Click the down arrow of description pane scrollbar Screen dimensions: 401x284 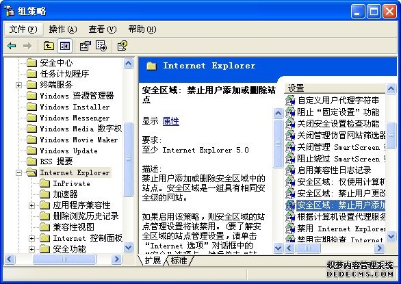[278, 248]
